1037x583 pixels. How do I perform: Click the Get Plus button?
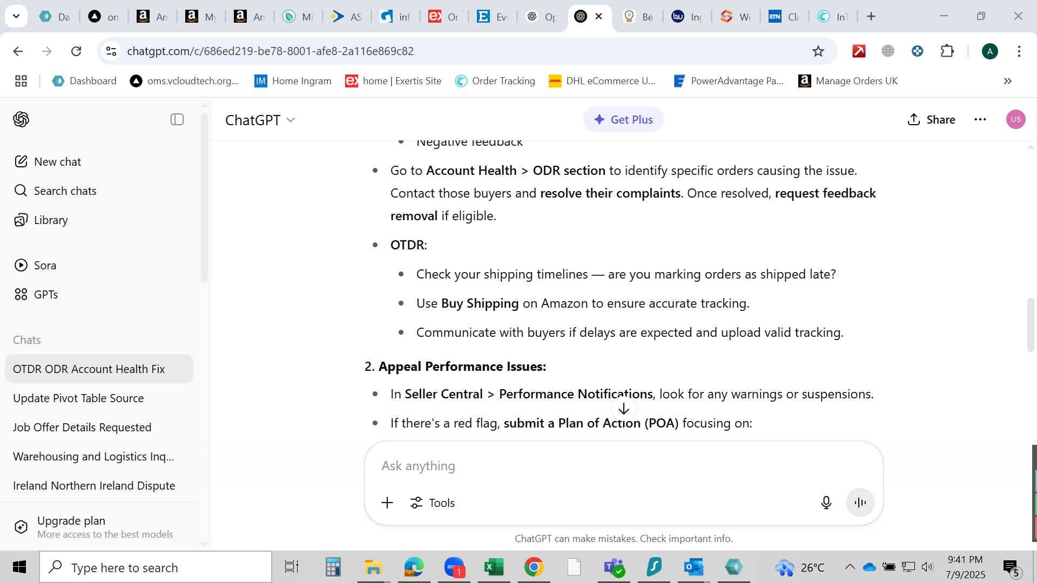tap(623, 119)
